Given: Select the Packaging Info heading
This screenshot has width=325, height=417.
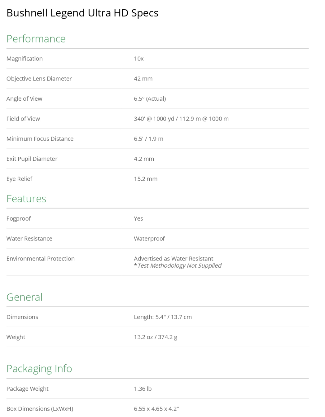Looking at the screenshot, I should click(39, 368).
